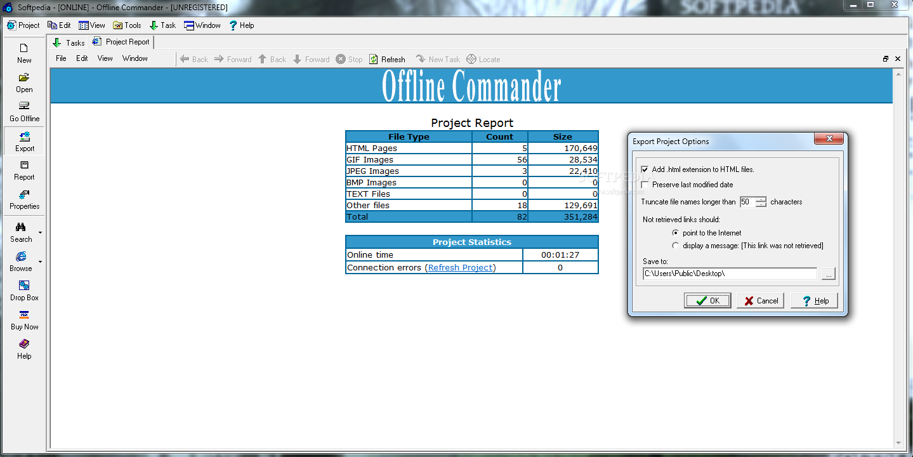913x457 pixels.
Task: Close the Export Project Options dialog
Action: 829,138
